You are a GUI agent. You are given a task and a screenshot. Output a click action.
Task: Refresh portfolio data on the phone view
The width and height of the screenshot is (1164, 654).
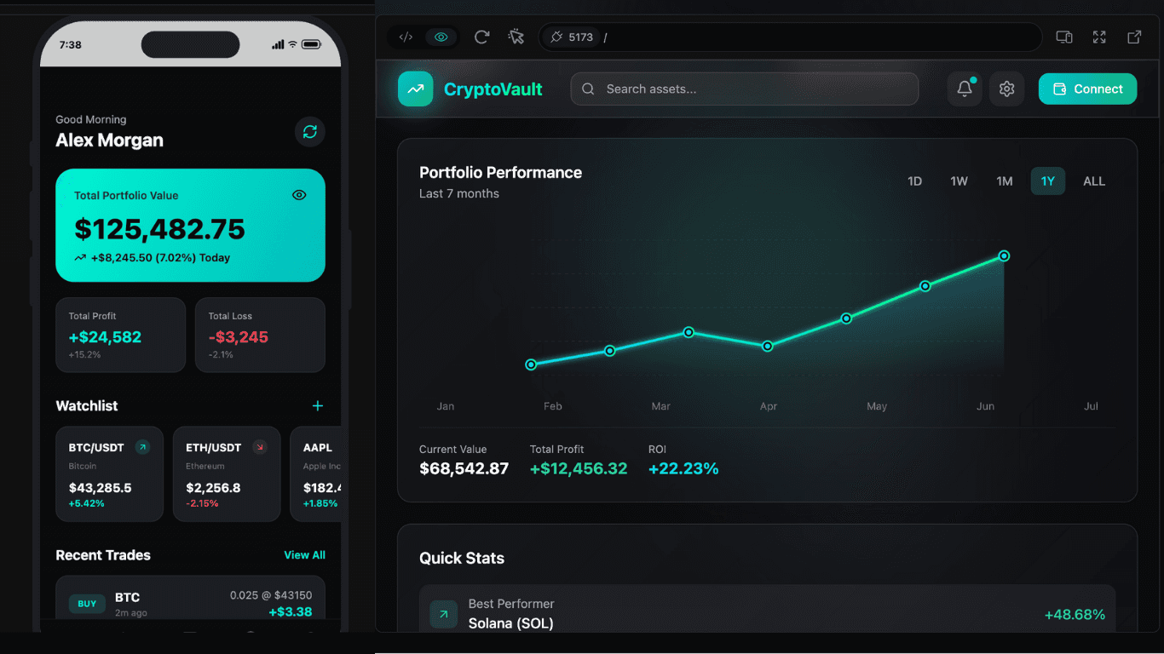point(309,131)
